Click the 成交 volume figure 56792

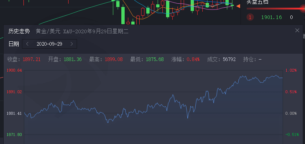[229, 59]
